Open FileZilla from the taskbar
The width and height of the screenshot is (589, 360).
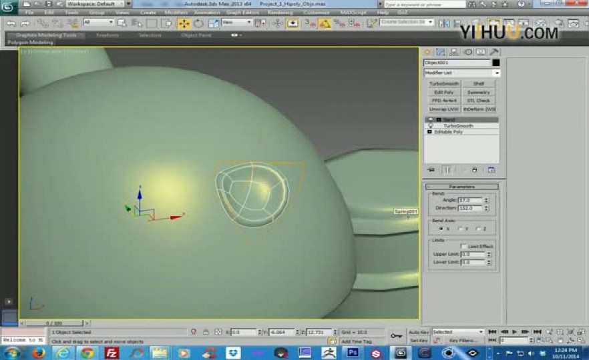tap(111, 353)
